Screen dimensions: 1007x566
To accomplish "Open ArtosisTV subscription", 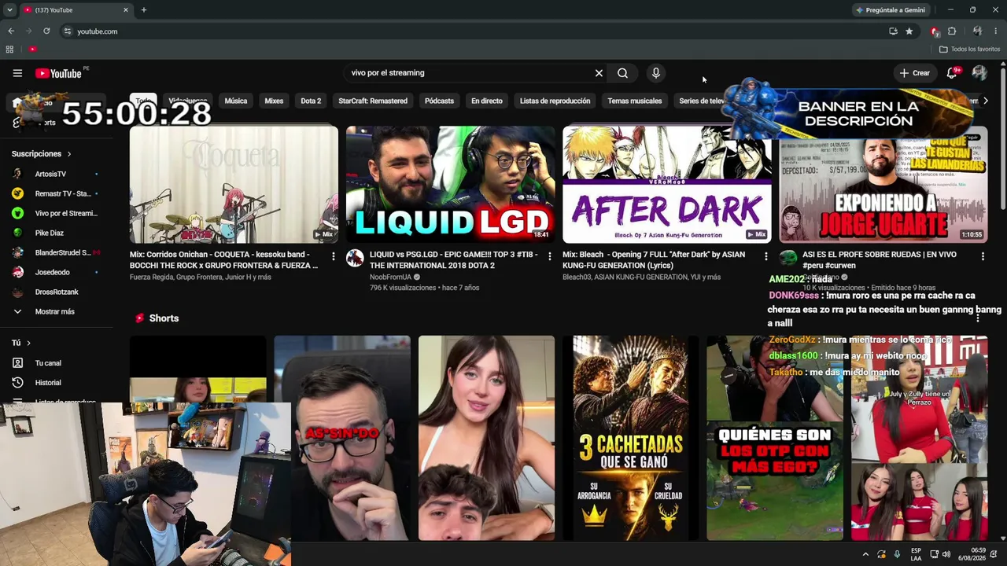I will tap(55, 174).
